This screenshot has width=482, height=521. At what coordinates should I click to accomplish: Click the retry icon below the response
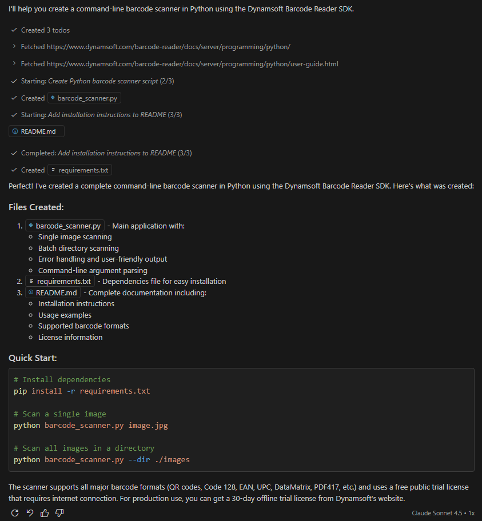click(15, 513)
